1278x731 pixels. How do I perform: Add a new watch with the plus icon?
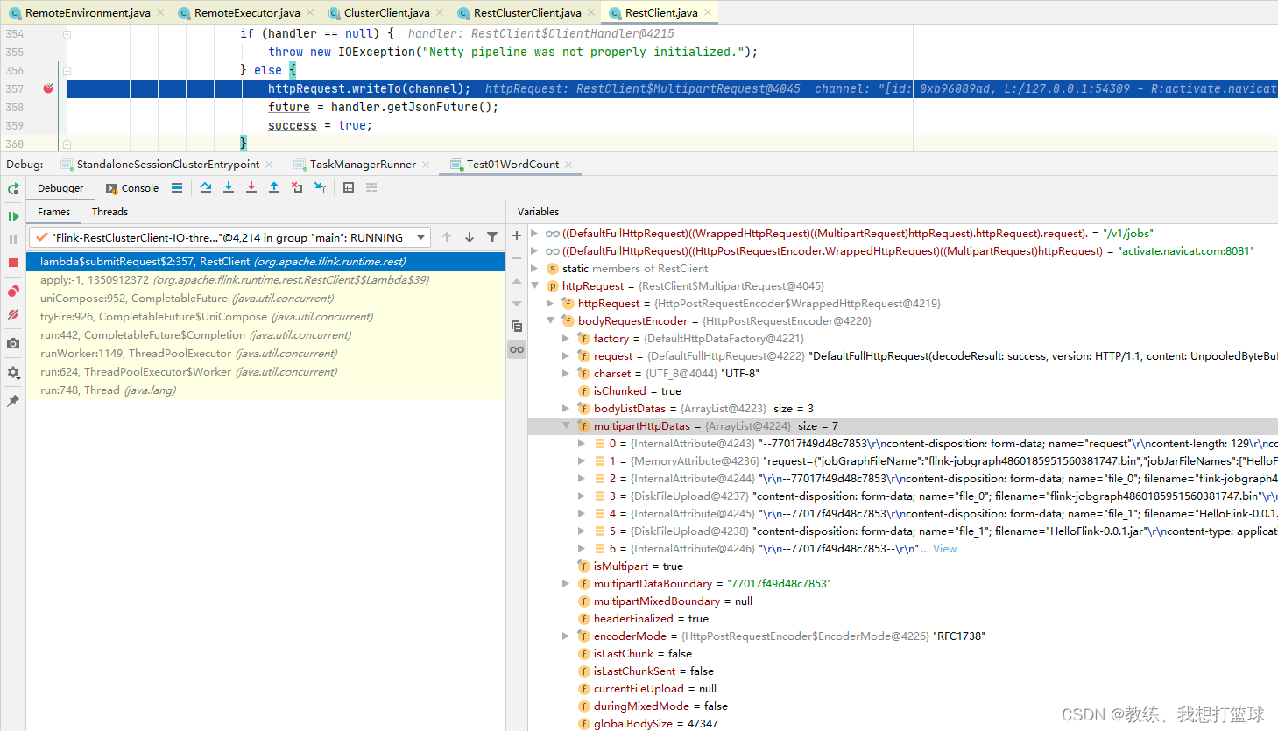(517, 235)
